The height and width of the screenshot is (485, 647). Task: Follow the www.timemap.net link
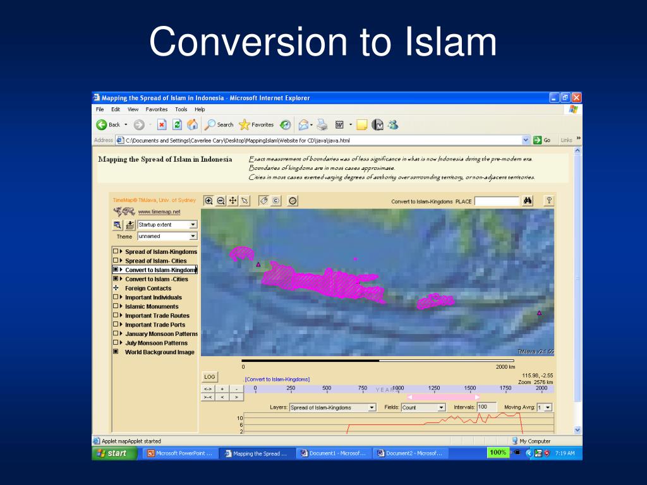point(159,212)
